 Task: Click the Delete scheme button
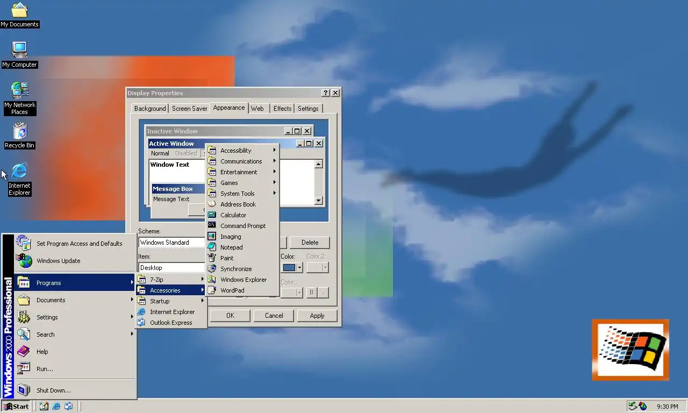coord(310,243)
